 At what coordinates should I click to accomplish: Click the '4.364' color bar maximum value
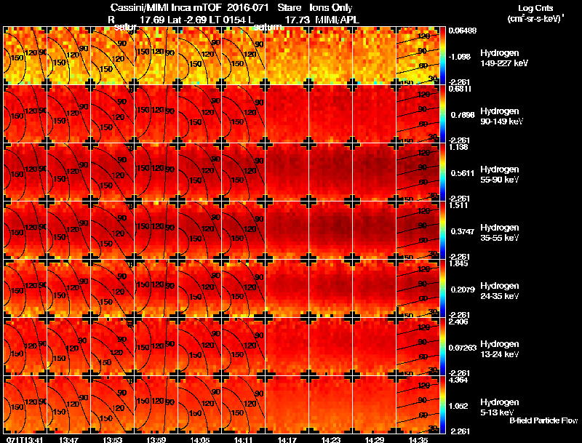458,380
